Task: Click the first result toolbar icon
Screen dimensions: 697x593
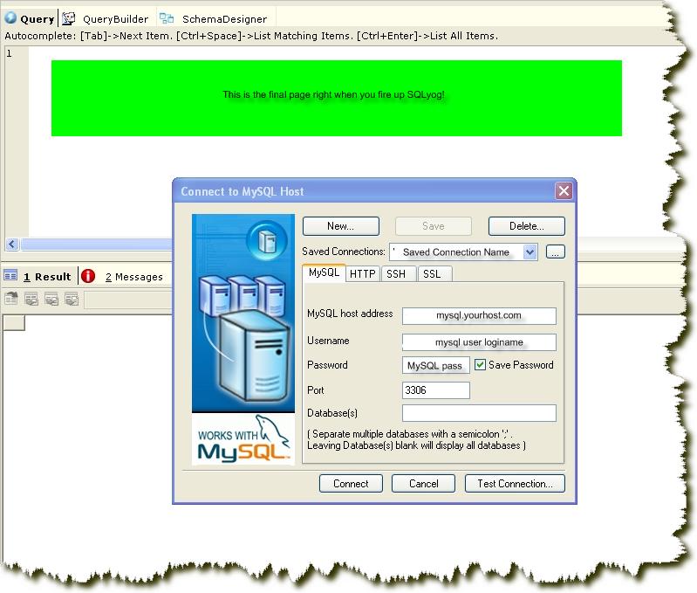Action: pos(11,299)
